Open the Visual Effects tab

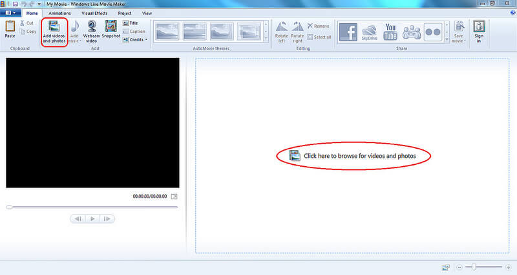click(96, 13)
